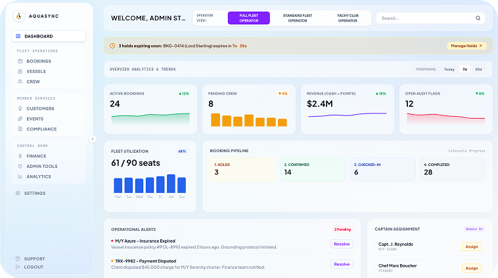Image resolution: width=498 pixels, height=278 pixels.
Task: Click the AquaSync sailboat logo
Action: 19,16
